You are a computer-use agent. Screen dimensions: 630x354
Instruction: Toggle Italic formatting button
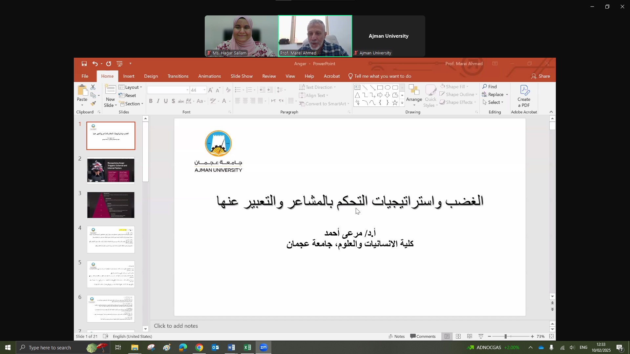tap(158, 101)
